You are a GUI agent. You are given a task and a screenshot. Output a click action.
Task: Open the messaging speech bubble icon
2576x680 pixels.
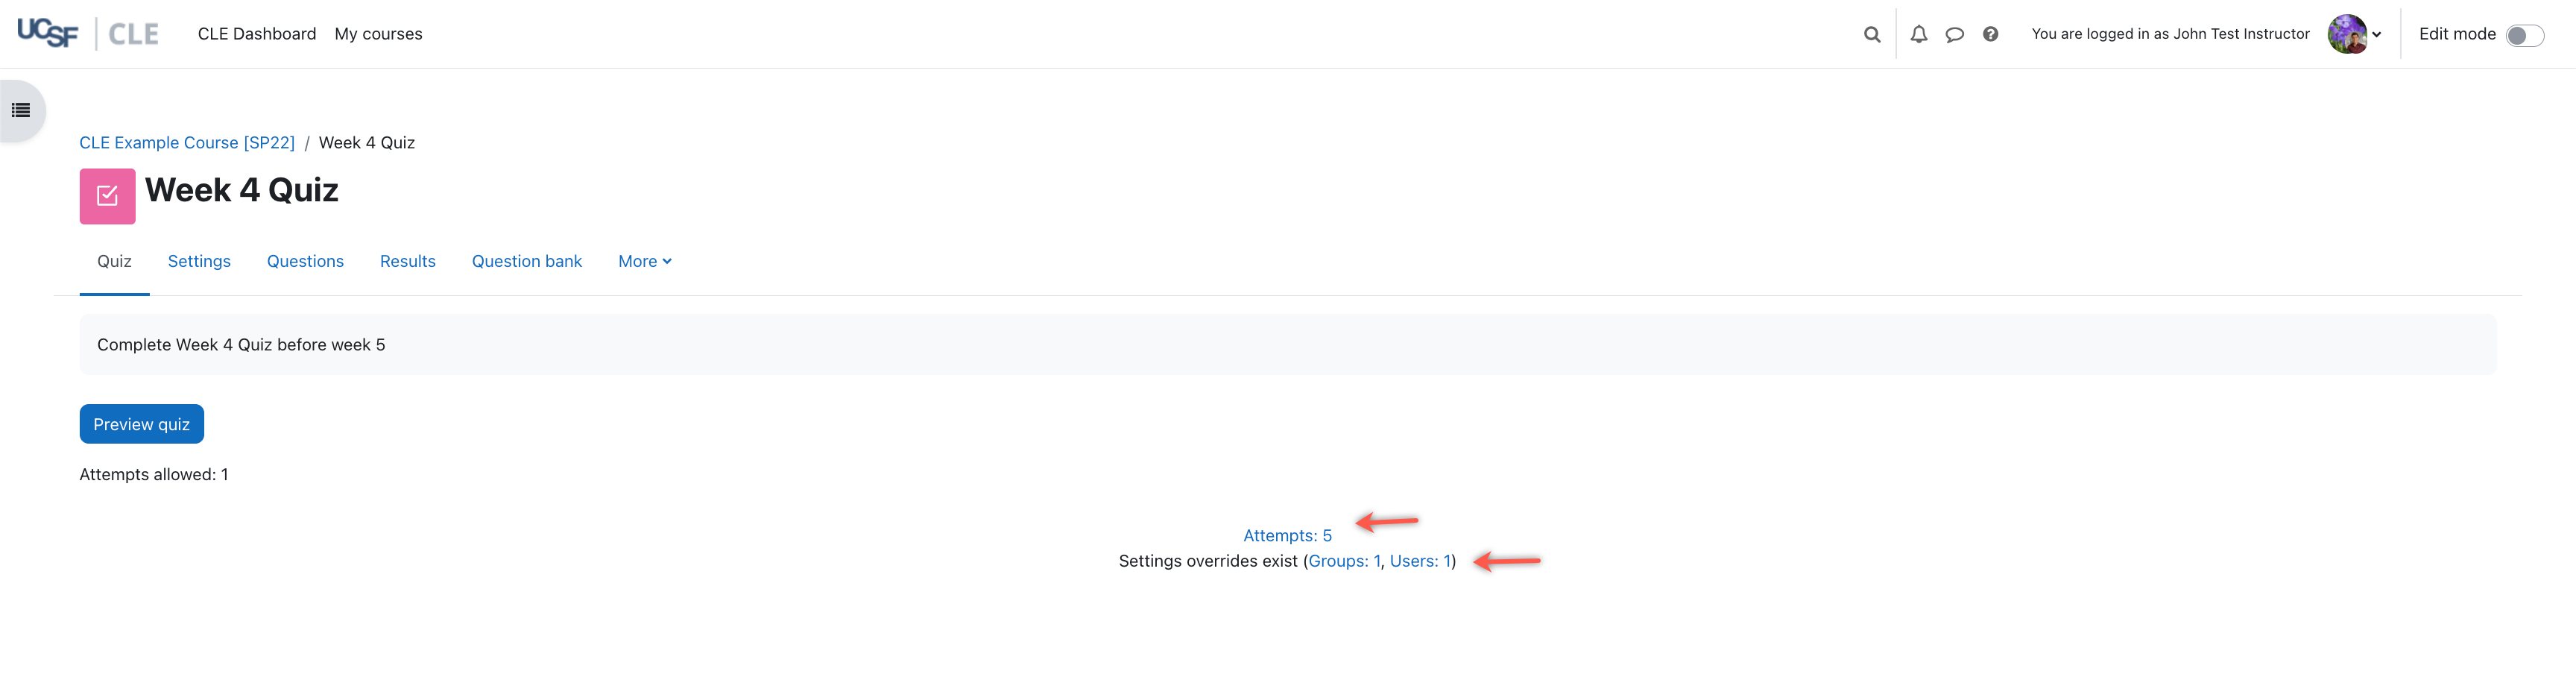tap(1954, 35)
